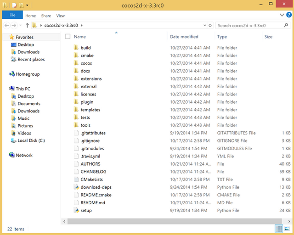Refresh the current folder view
This screenshot has width=294, height=235.
click(210, 25)
